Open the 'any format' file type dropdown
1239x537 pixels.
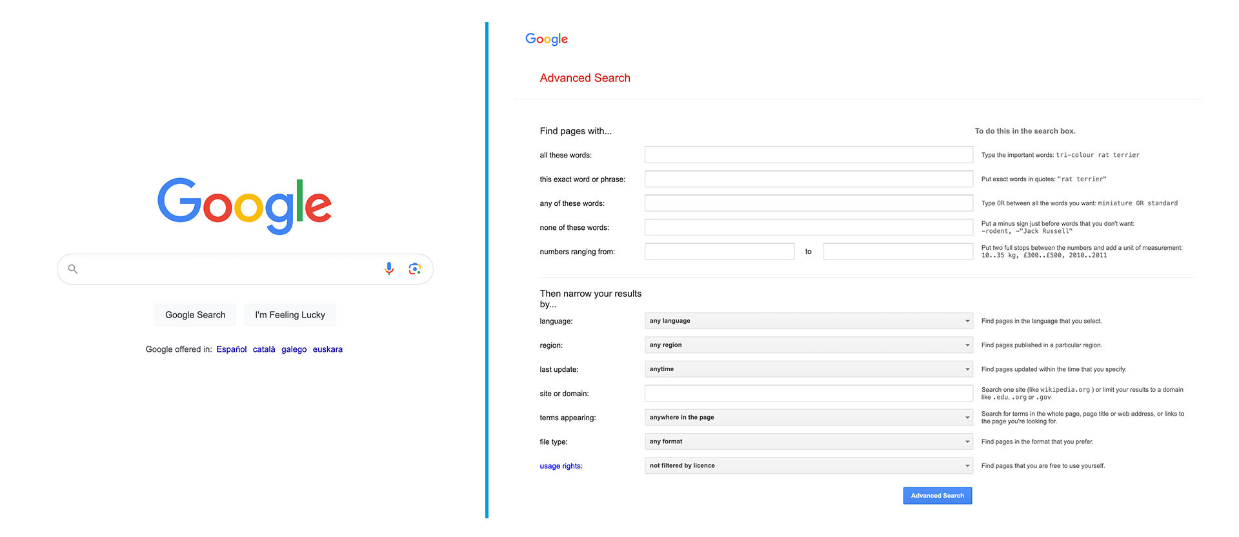[809, 441]
